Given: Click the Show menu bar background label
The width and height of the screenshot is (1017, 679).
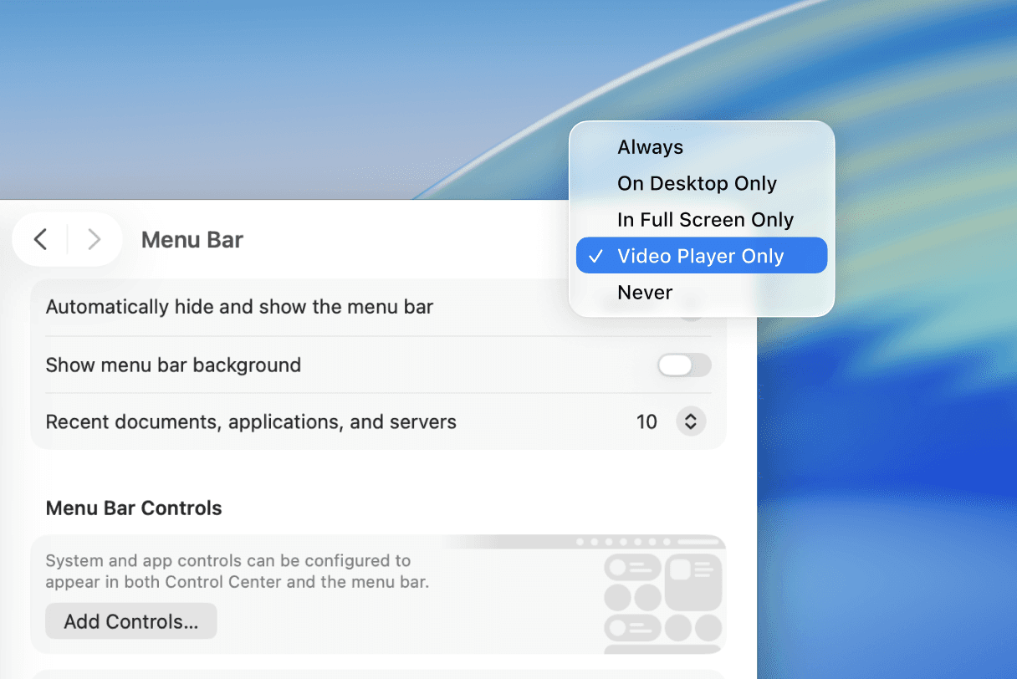Looking at the screenshot, I should 173,365.
